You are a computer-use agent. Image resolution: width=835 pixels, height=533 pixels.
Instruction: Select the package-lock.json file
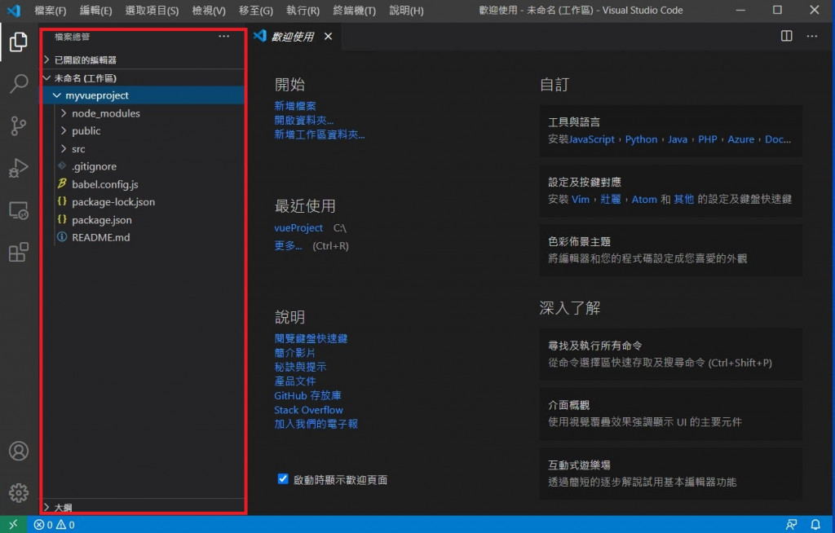144,202
